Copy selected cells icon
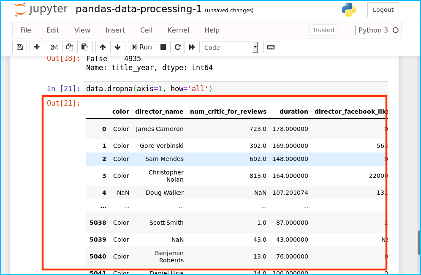 pos(70,47)
